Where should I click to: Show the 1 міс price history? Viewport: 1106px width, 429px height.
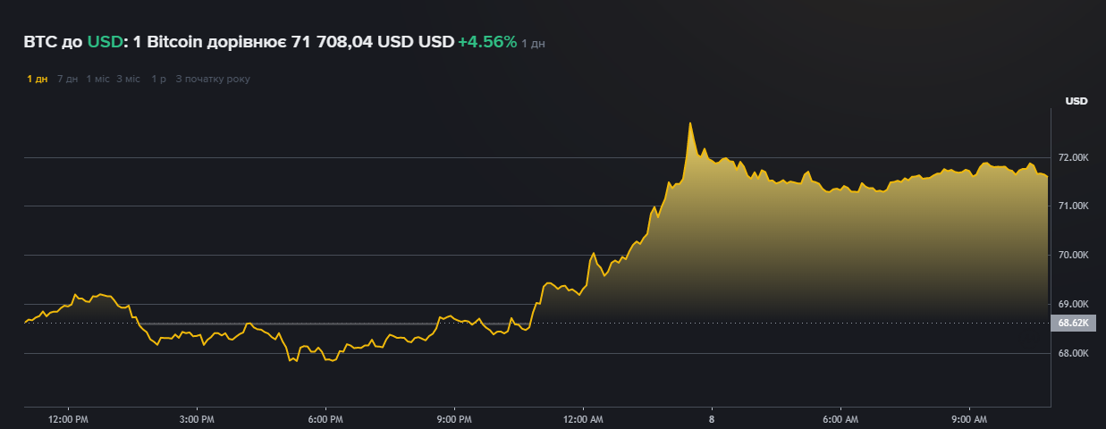(97, 79)
